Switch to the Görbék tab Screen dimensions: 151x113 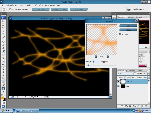click(x=139, y=71)
